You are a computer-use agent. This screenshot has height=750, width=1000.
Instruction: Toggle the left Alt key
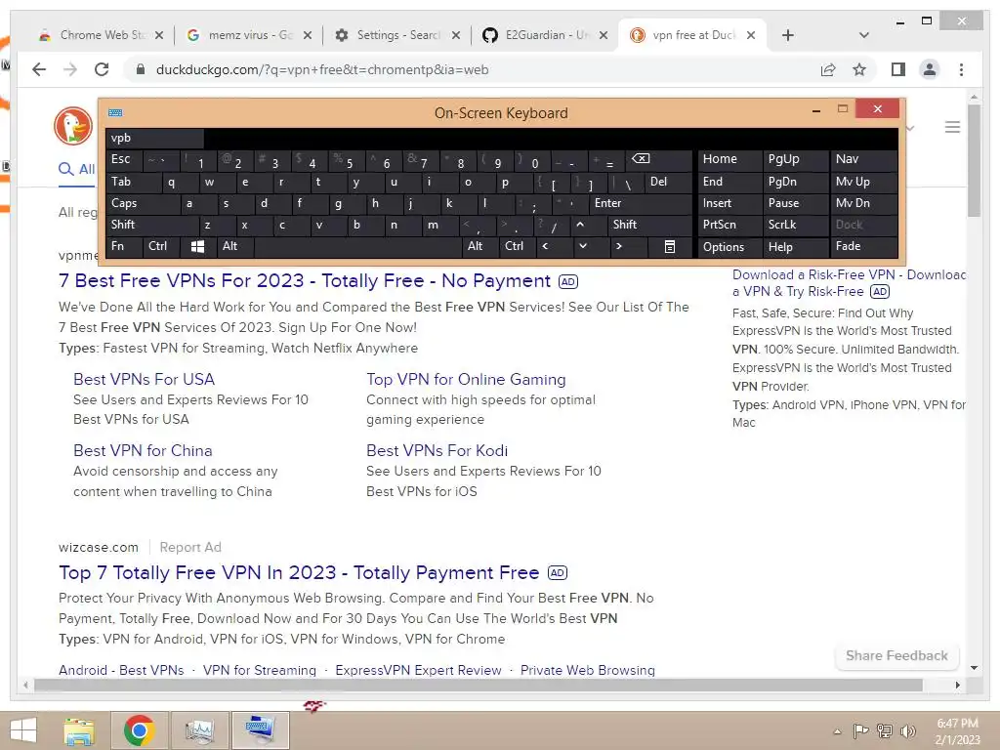click(234, 246)
